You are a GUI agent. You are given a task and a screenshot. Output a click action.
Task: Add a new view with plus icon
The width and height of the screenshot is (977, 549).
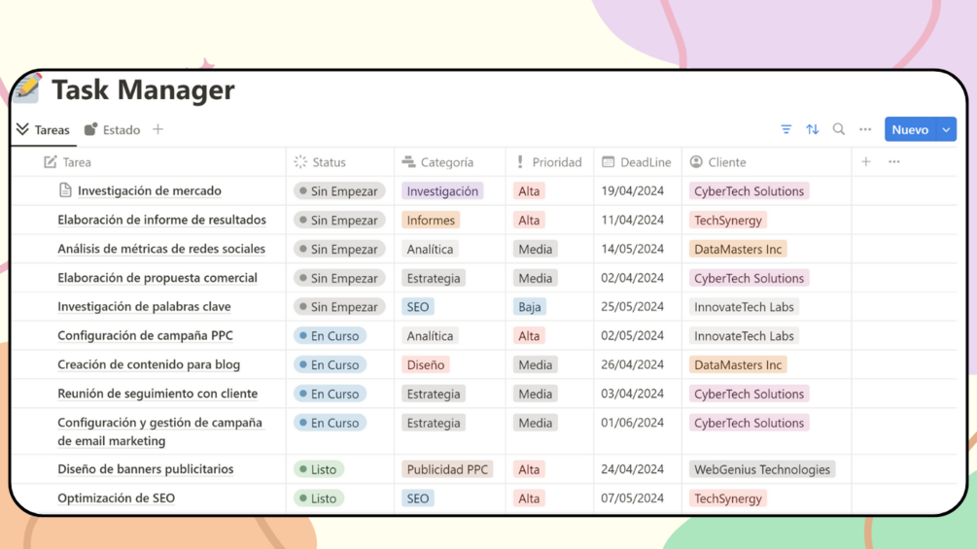click(x=158, y=129)
